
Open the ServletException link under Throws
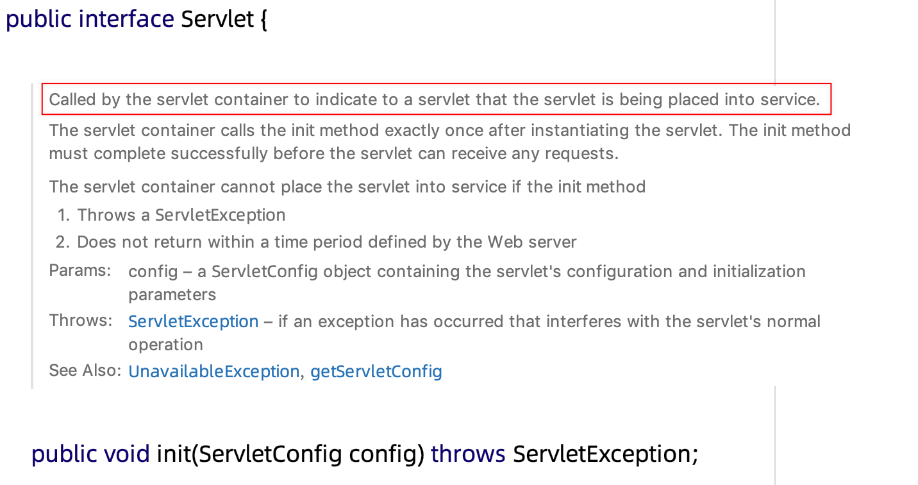(x=193, y=321)
